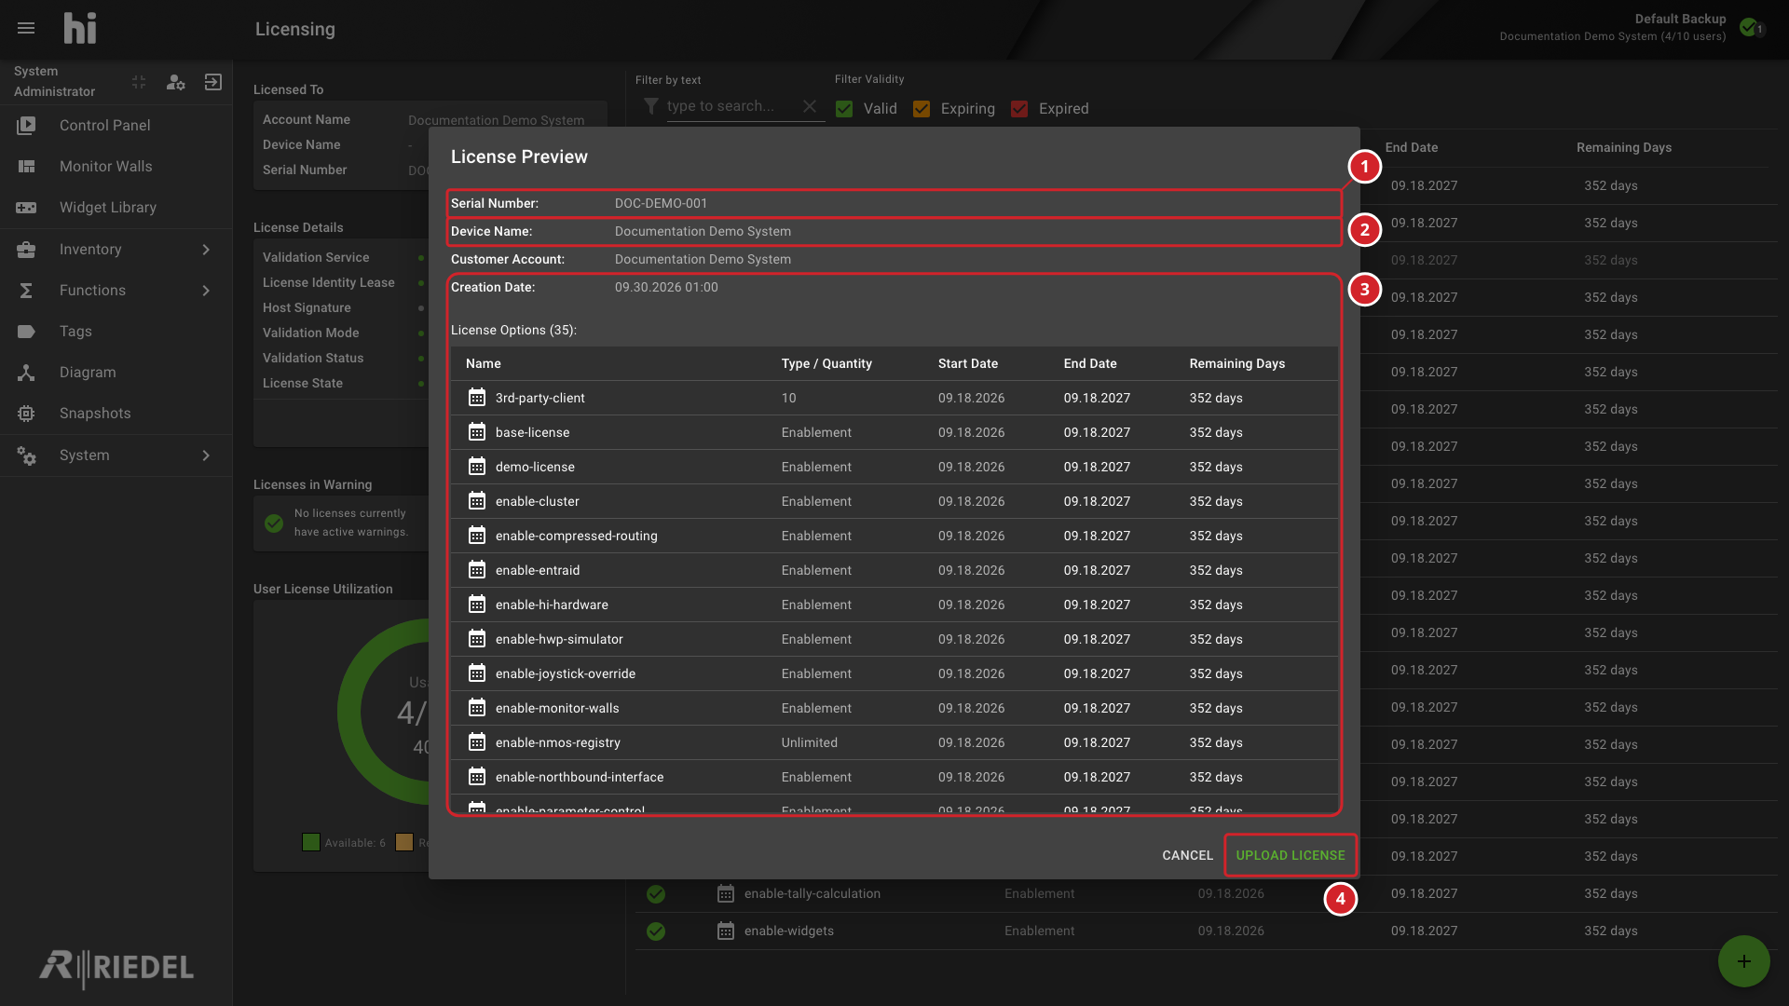Screen dimensions: 1789x1006
Task: Click the Unlimited quantity value
Action: click(x=809, y=742)
